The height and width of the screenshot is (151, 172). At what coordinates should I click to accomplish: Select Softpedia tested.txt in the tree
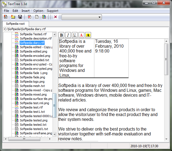coord(33,125)
